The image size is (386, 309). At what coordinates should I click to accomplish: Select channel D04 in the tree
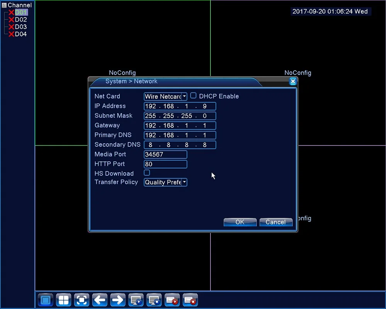(21, 34)
